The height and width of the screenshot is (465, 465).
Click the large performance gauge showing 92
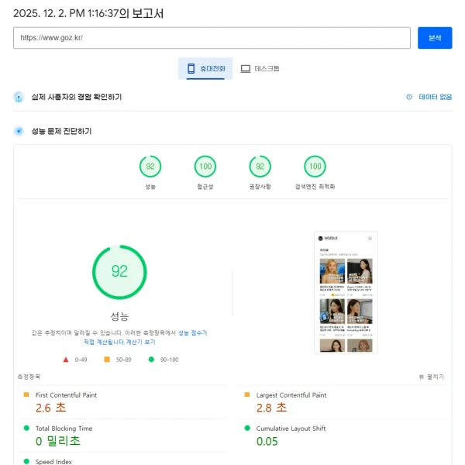[x=119, y=271]
